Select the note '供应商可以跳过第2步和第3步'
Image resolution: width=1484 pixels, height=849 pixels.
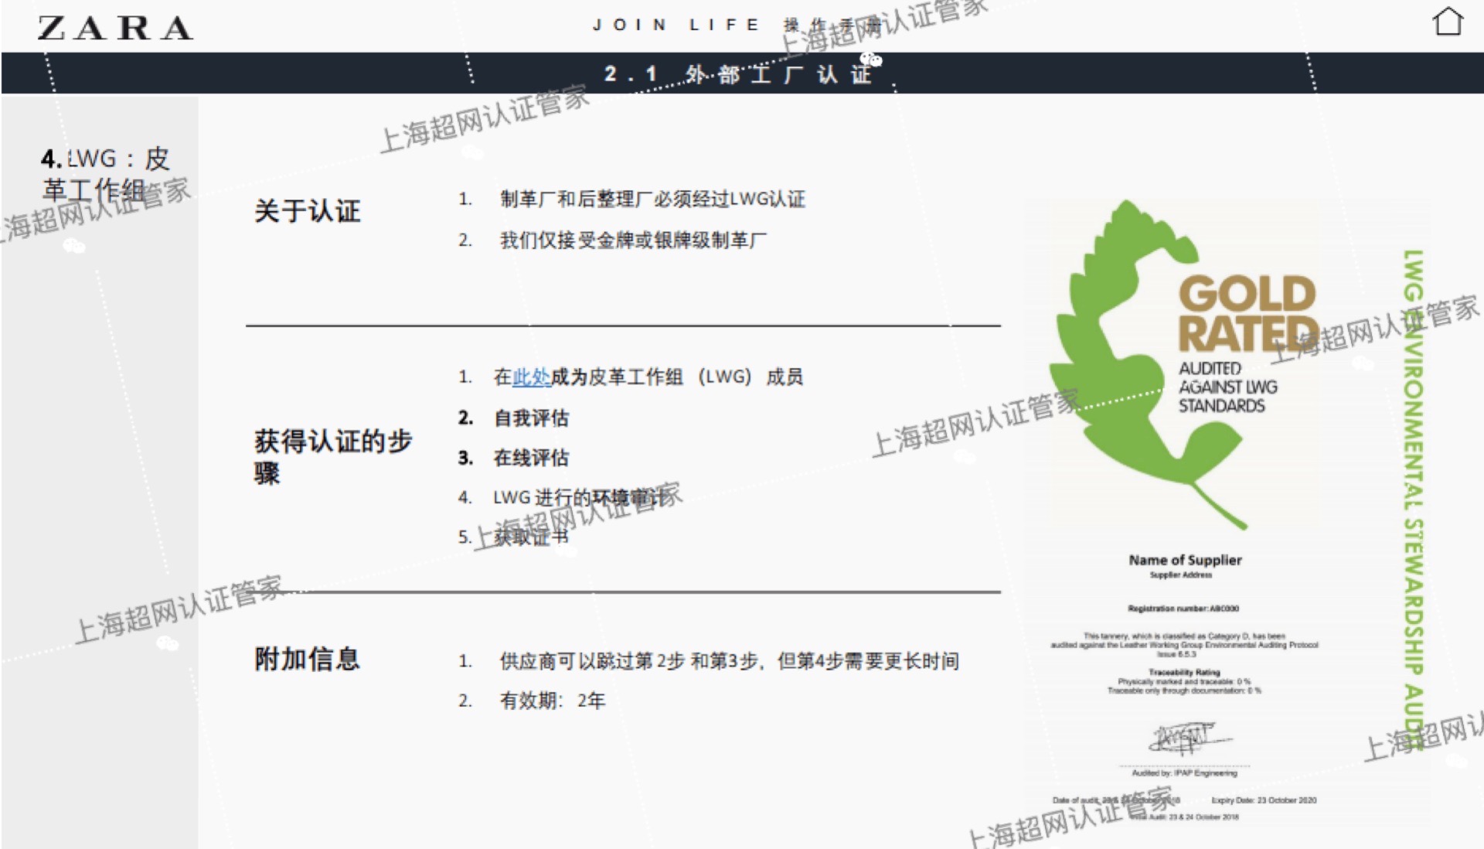tap(729, 661)
